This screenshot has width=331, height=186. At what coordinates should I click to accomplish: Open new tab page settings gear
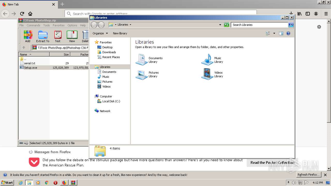pyautogui.click(x=319, y=27)
